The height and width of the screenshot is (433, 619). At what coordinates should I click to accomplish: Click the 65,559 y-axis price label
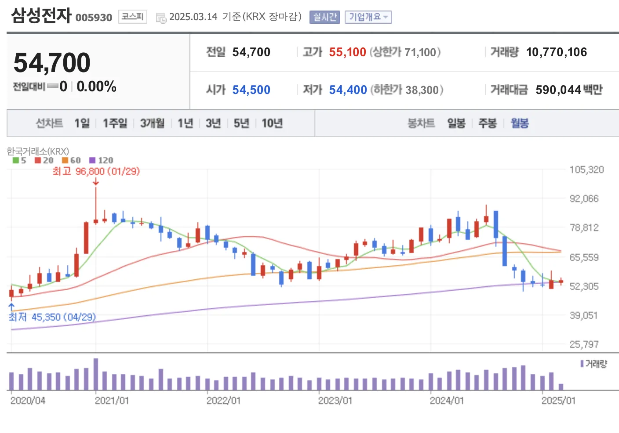point(584,257)
